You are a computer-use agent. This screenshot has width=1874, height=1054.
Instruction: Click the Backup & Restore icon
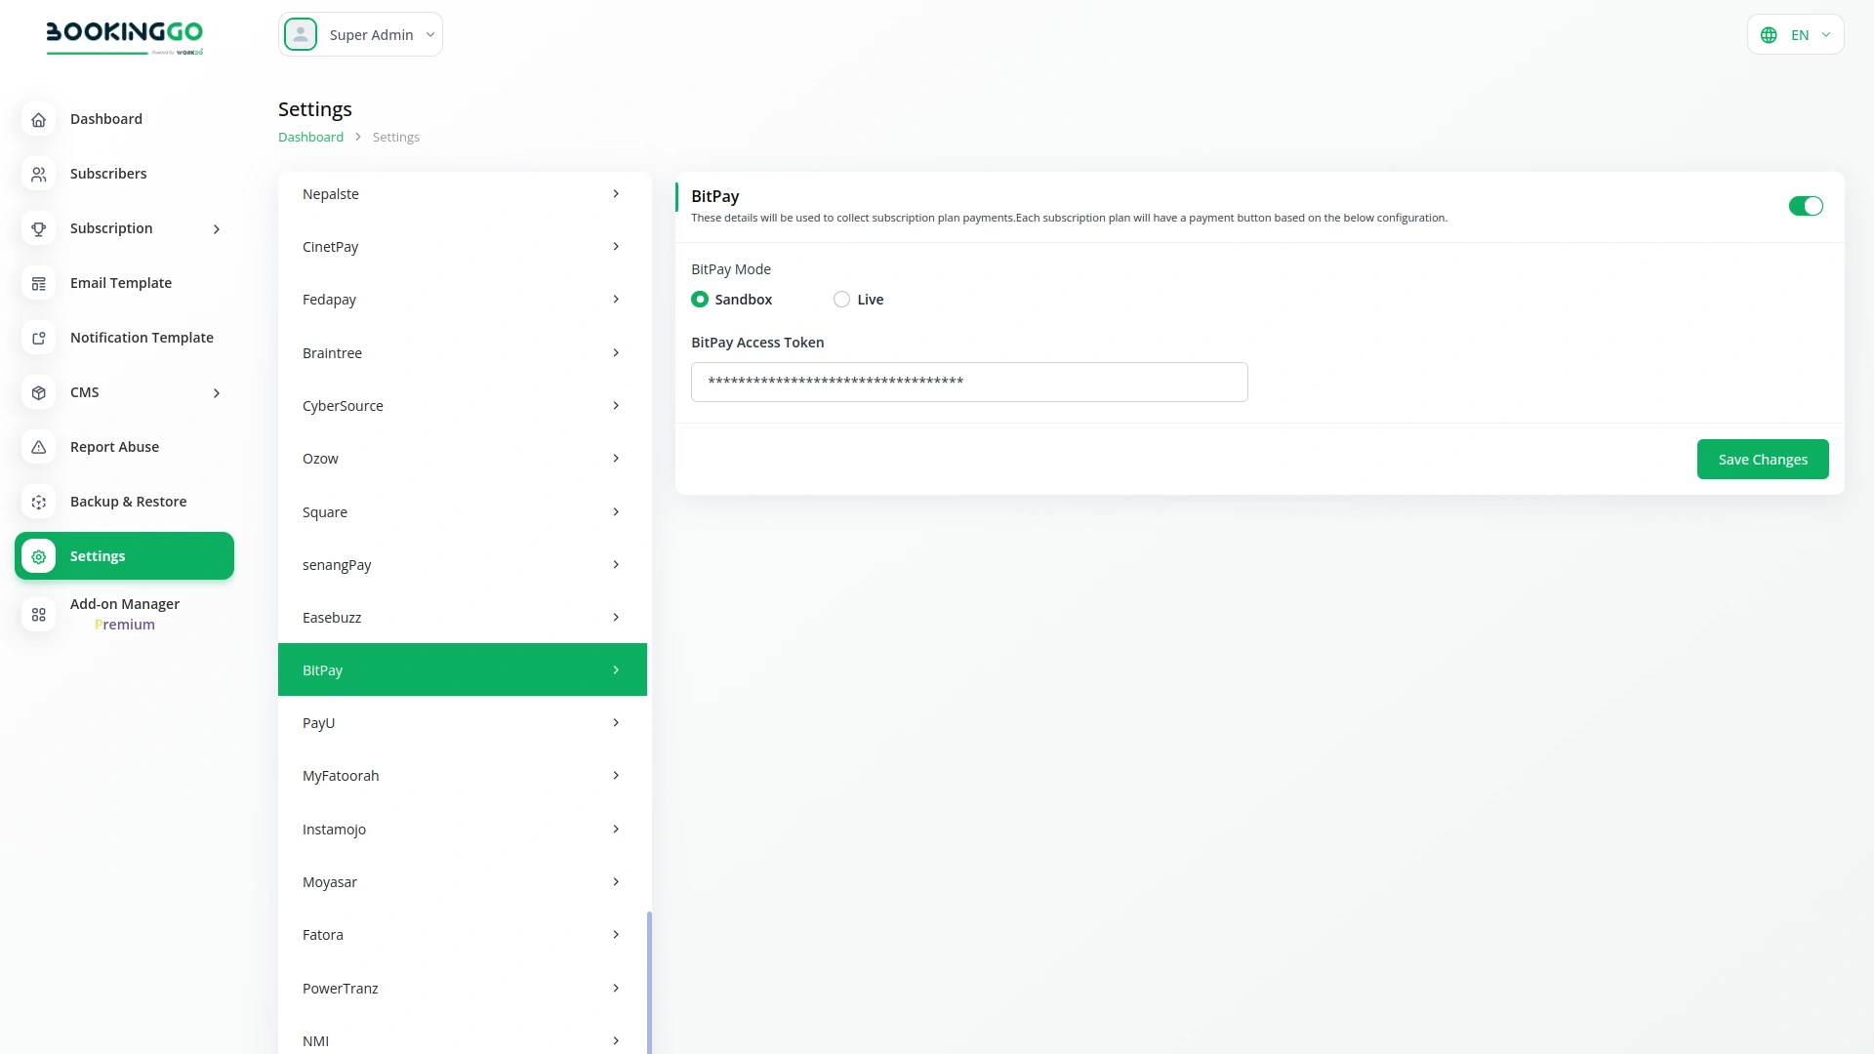38,502
